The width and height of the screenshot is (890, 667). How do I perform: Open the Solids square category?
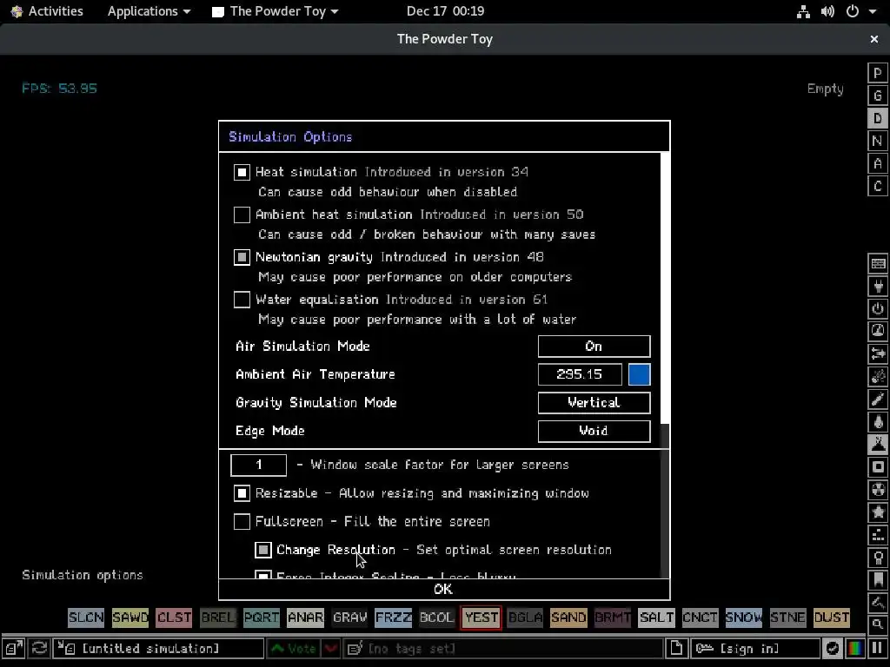[878, 467]
